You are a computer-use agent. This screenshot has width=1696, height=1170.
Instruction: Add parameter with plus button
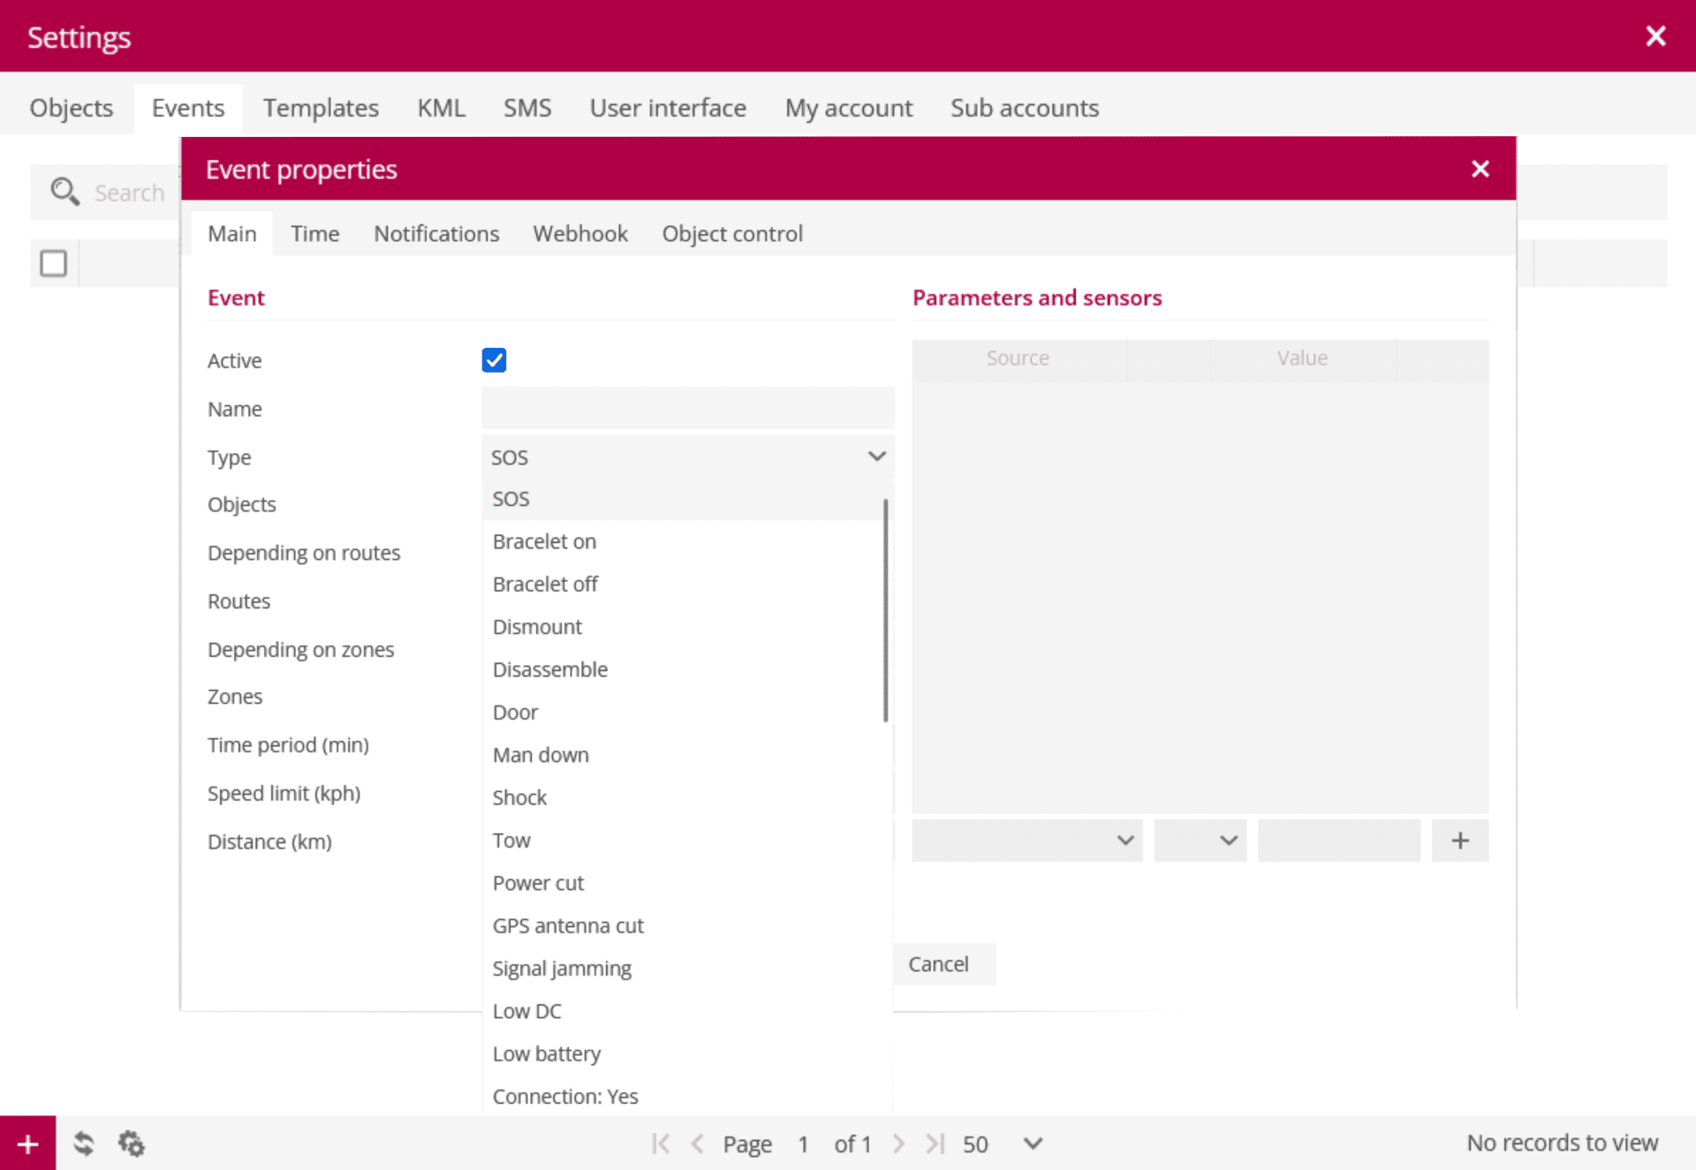tap(1459, 841)
